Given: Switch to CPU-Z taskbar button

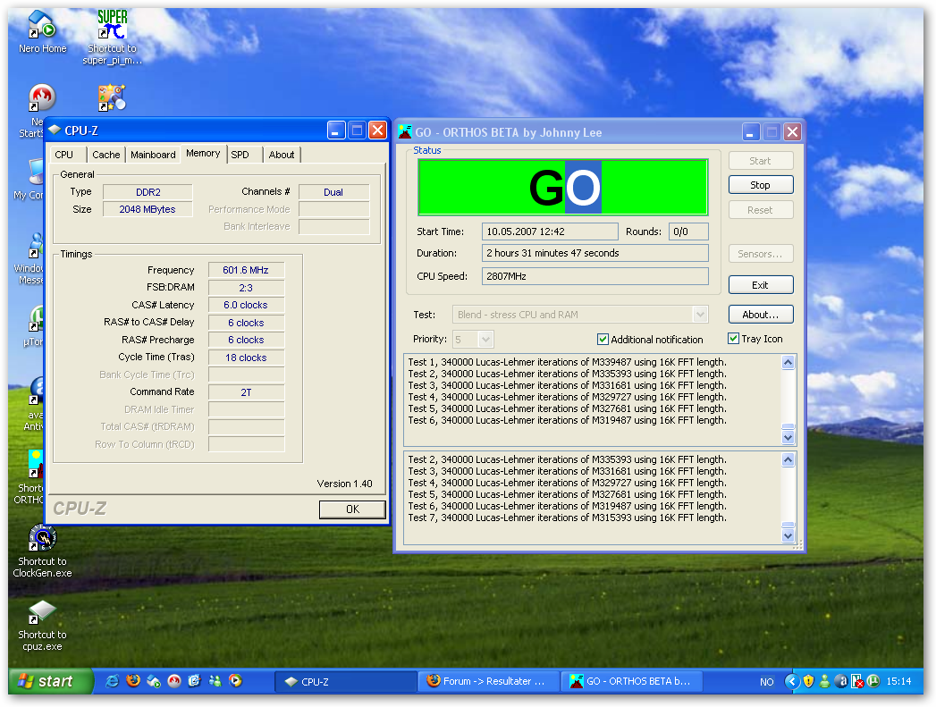Looking at the screenshot, I should pos(346,681).
